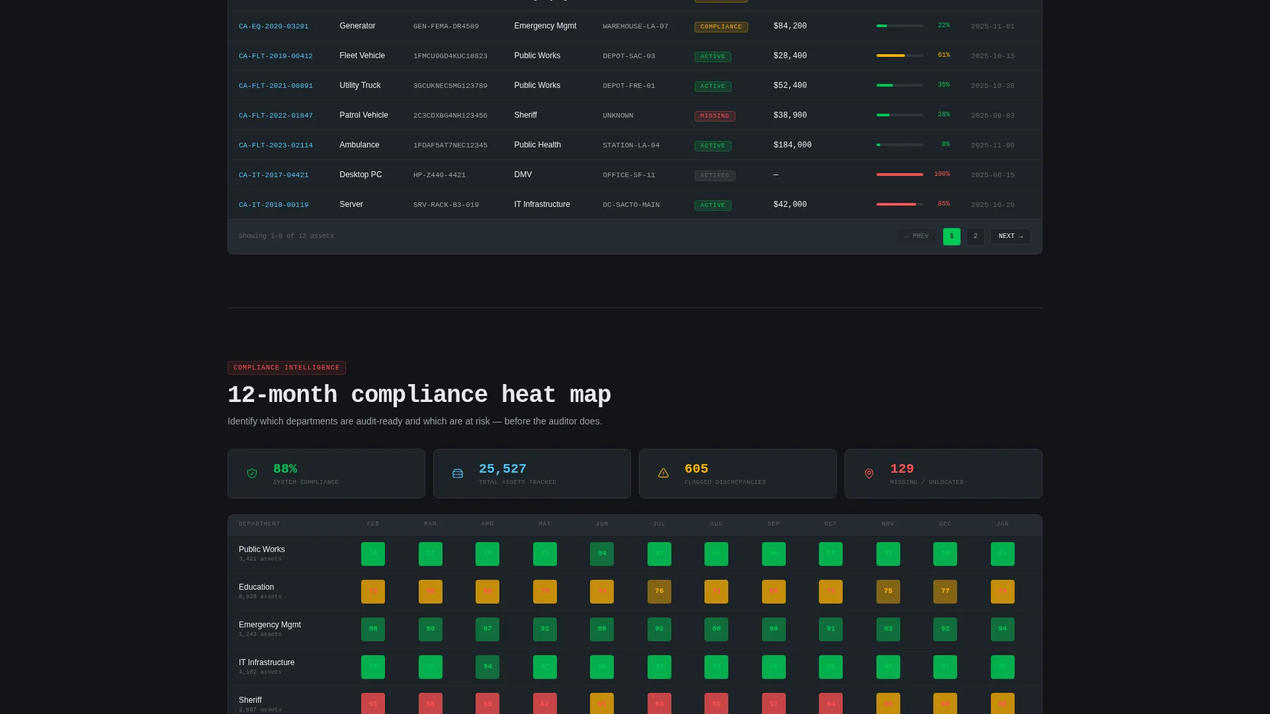Screen dimensions: 1270x714
Task: Click the '12-month compliance heat map' heading
Action: pyautogui.click(x=419, y=395)
